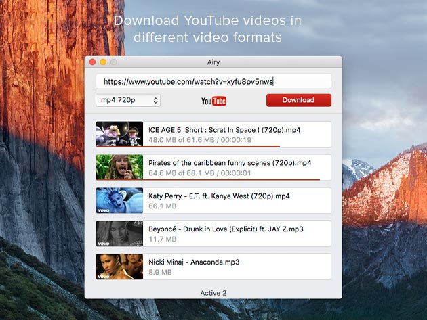Click the ICE AGE 5 download progress bar
Viewport: 427px width, 320px height.
(x=188, y=147)
